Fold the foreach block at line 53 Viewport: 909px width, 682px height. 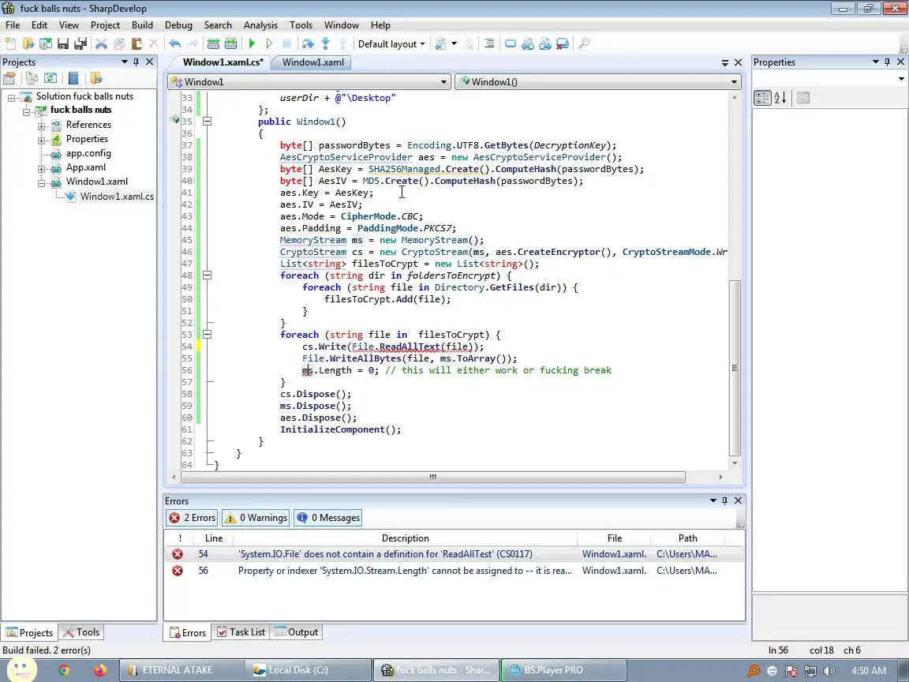click(207, 335)
